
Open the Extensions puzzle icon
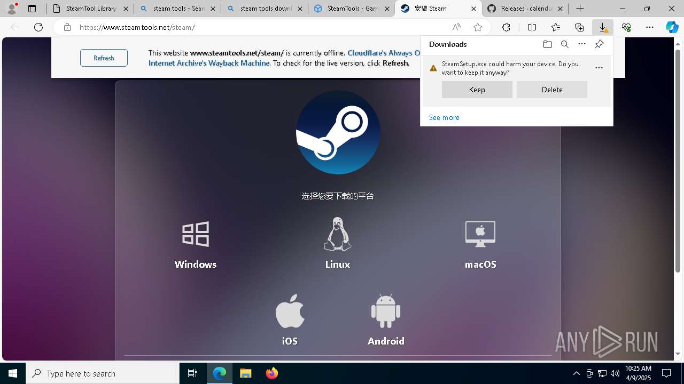pyautogui.click(x=506, y=27)
